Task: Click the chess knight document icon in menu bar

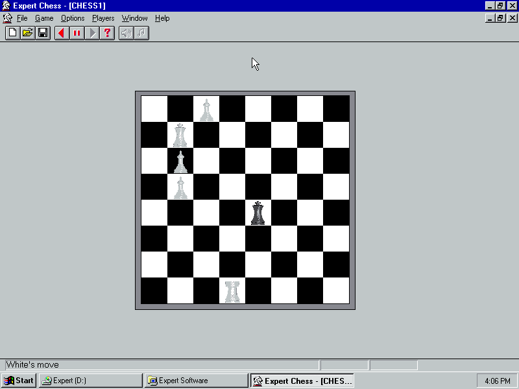Action: (7, 18)
